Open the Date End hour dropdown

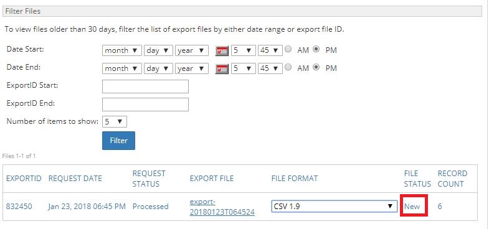pos(243,68)
